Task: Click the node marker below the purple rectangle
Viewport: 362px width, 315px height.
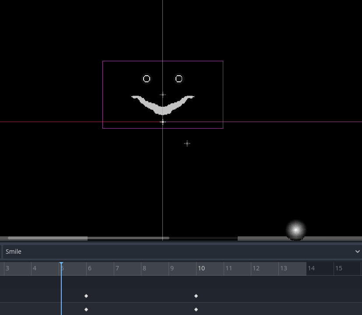Action: tap(187, 143)
